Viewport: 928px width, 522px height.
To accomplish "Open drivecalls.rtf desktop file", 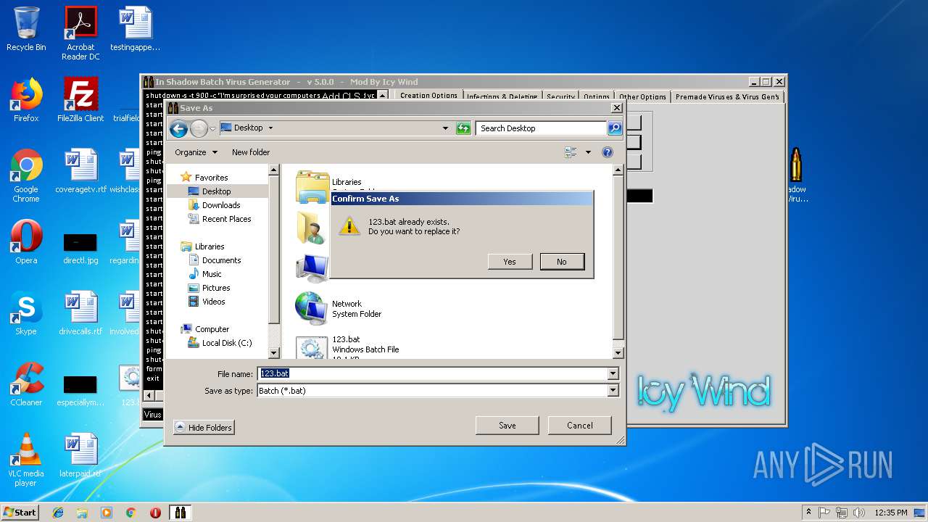I will coord(80,313).
